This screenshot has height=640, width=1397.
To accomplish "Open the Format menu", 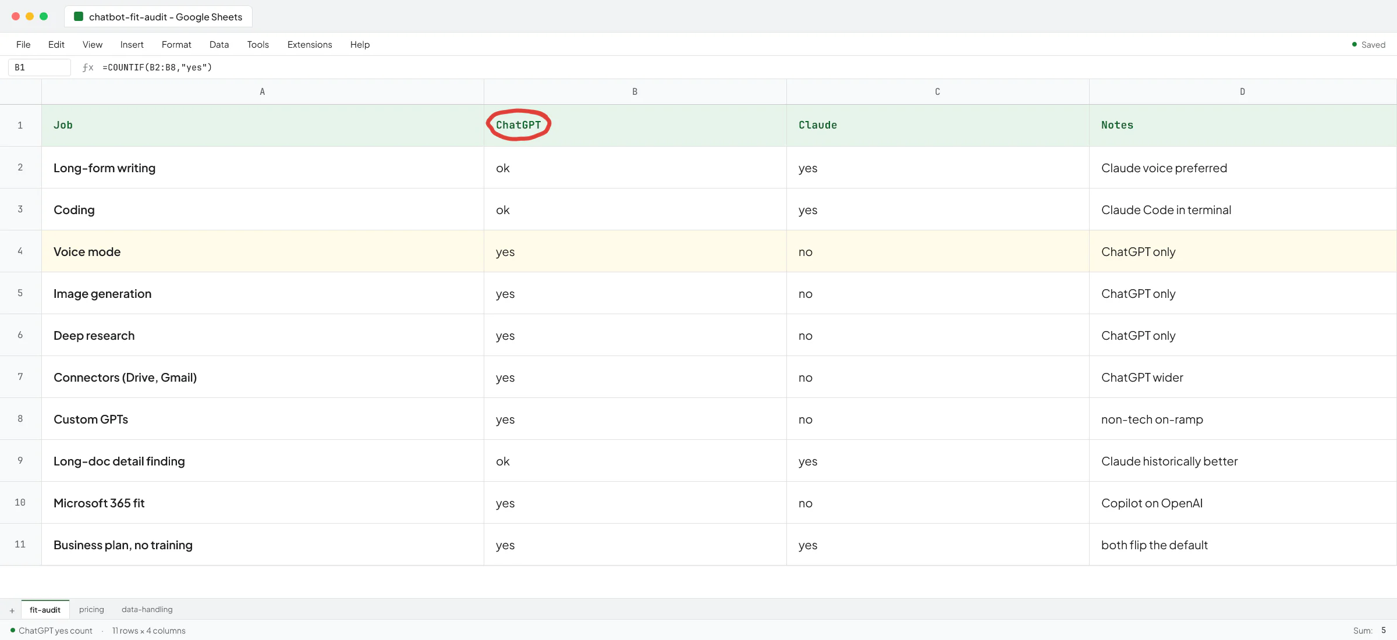I will pyautogui.click(x=176, y=44).
